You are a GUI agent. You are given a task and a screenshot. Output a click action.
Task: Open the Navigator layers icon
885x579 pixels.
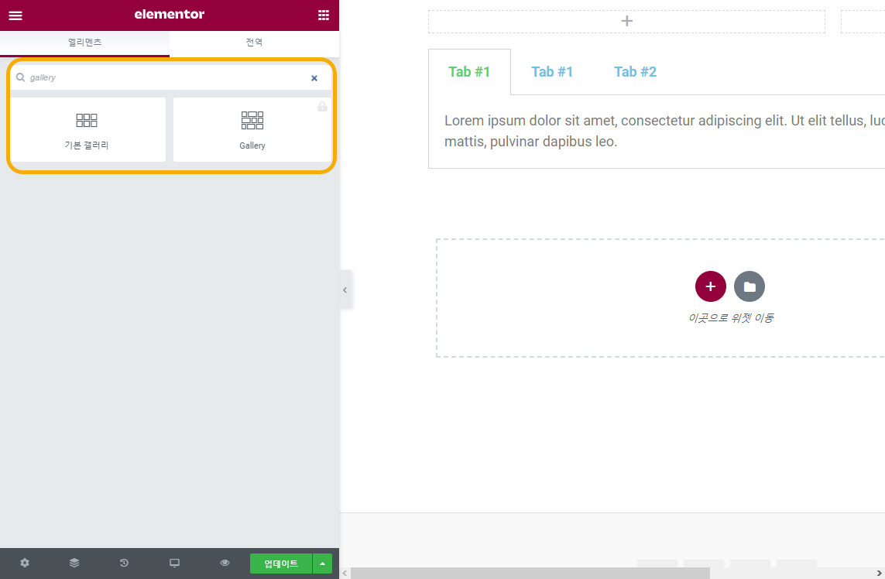click(x=74, y=564)
